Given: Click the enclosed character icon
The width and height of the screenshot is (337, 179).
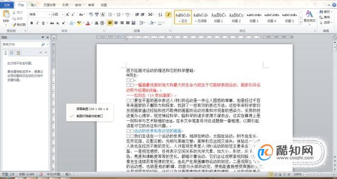Looking at the screenshot, I should pyautogui.click(x=102, y=23).
